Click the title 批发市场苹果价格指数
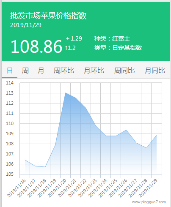 click(x=48, y=16)
